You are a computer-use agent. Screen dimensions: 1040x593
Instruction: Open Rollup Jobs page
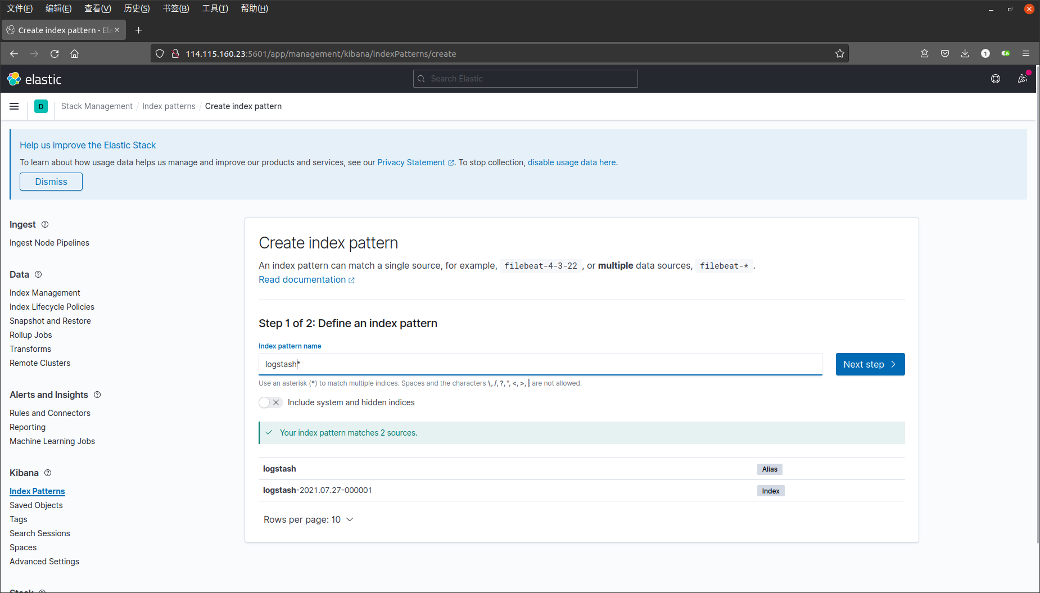coord(30,335)
